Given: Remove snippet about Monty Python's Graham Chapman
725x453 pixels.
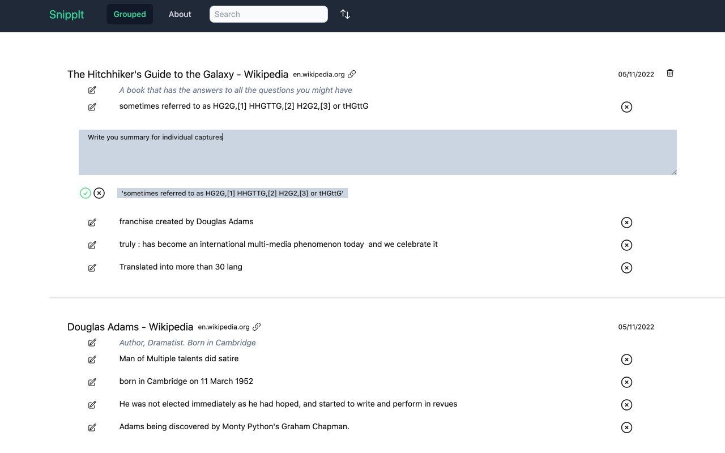Looking at the screenshot, I should (x=626, y=428).
